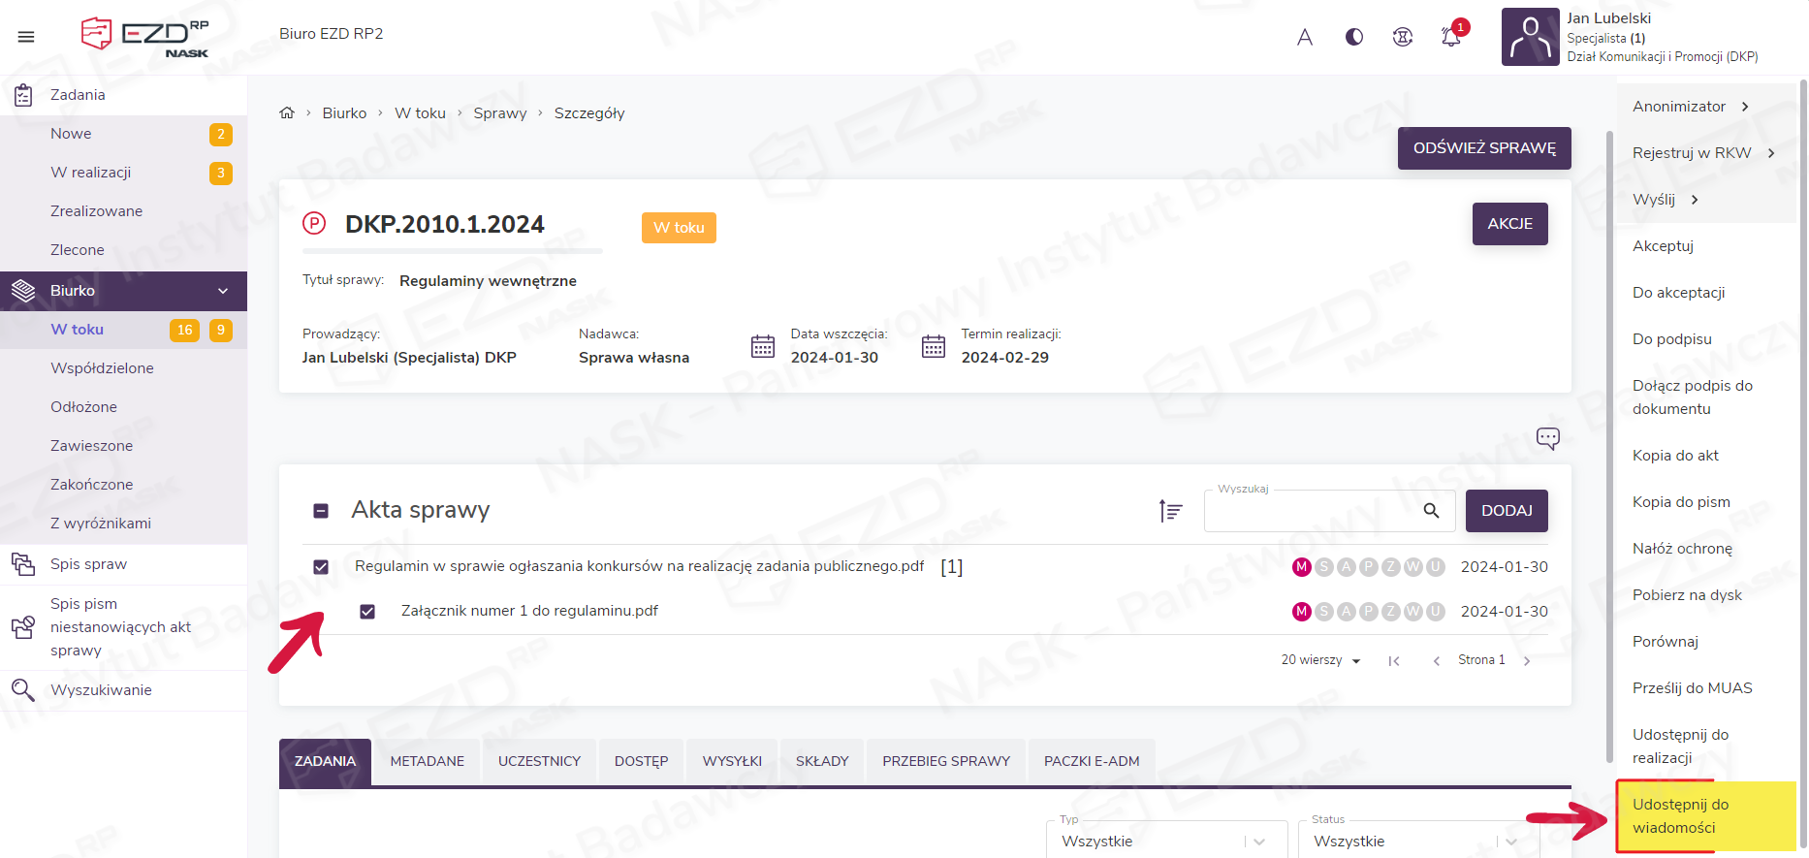Open notifications bell icon
The height and width of the screenshot is (858, 1809).
(x=1450, y=37)
